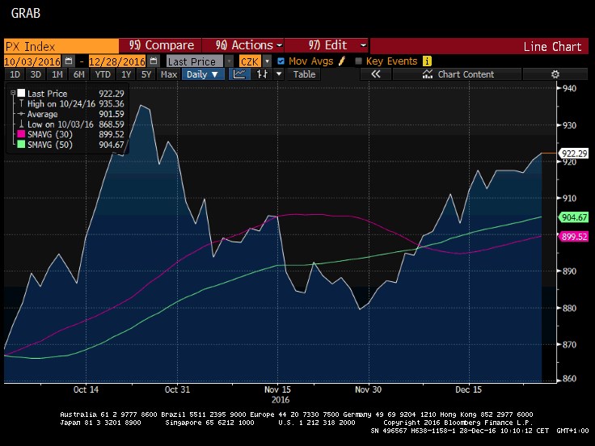595x446 pixels.
Task: Toggle the Mov Avgs checkbox
Action: 281,61
